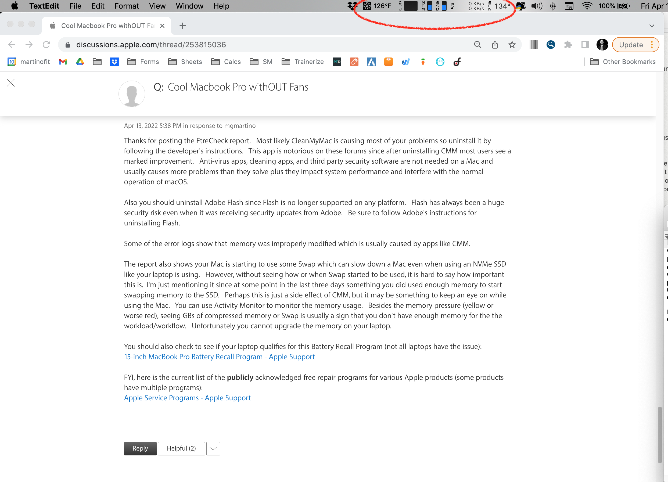Open the Format menu
The height and width of the screenshot is (482, 668).
pos(126,6)
